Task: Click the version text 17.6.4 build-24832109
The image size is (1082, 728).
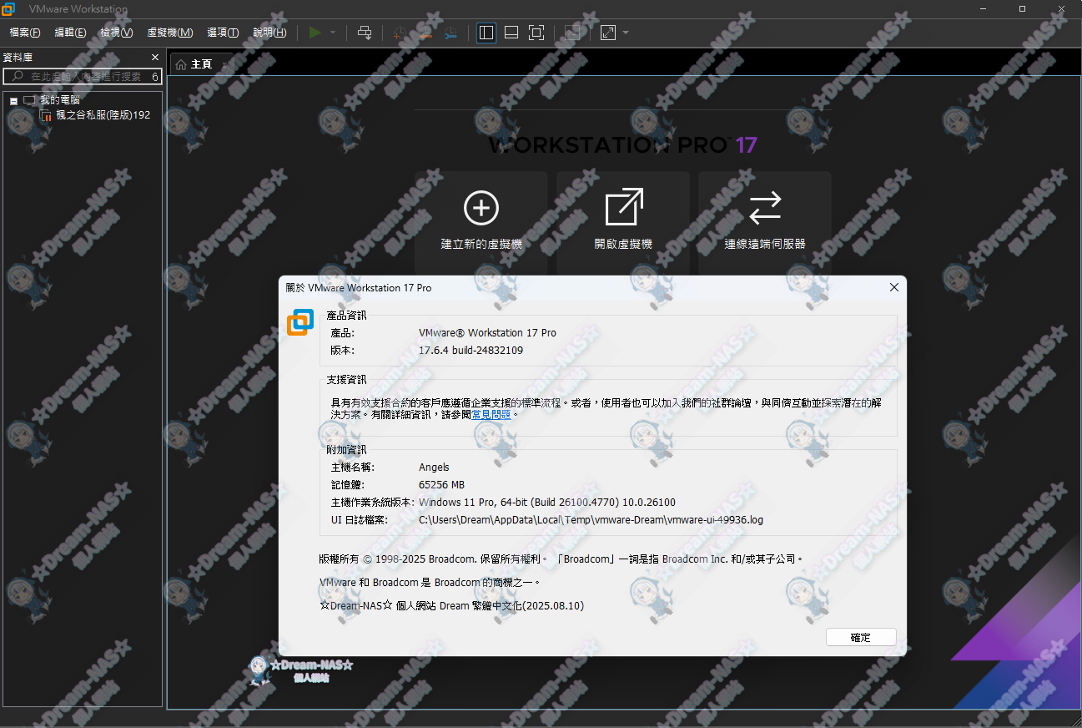Action: [471, 351]
